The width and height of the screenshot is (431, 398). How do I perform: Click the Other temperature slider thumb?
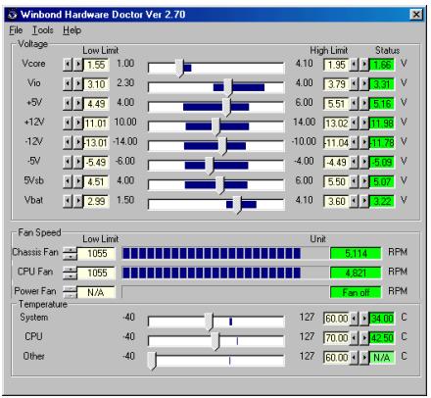click(x=152, y=361)
